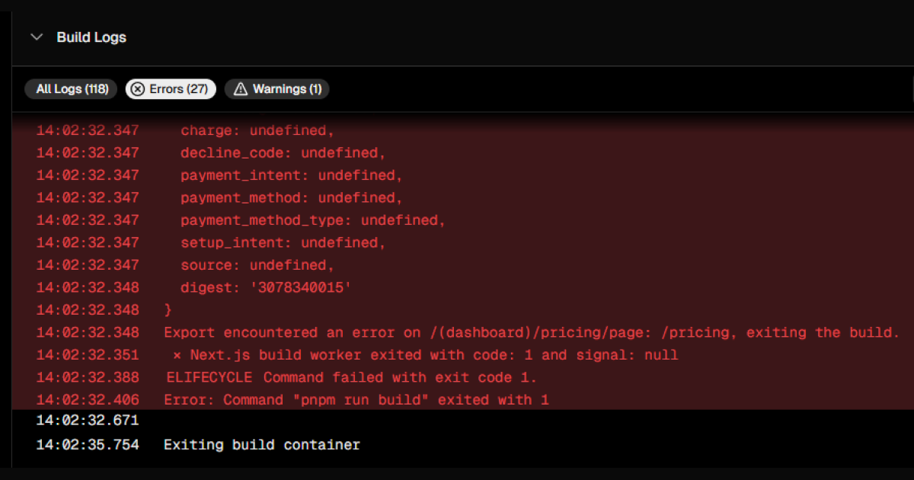Select the payment_intent: undefined log line
The width and height of the screenshot is (914, 480).
pos(462,175)
